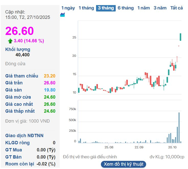The width and height of the screenshot is (188, 169).
Task: Click the current price 26.60
Action: 20,31
